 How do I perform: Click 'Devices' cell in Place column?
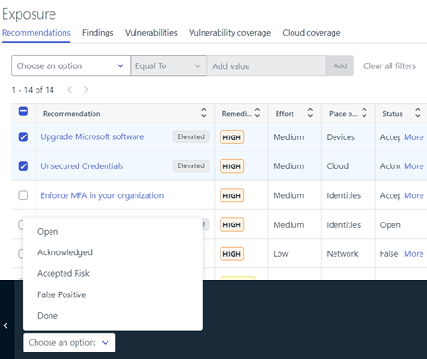pyautogui.click(x=340, y=137)
